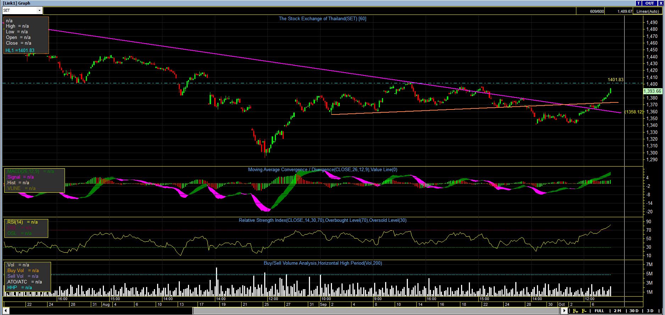This screenshot has width=665, height=315.
Task: Click the 'Hist = n/a' legend entry
Action: [18, 183]
